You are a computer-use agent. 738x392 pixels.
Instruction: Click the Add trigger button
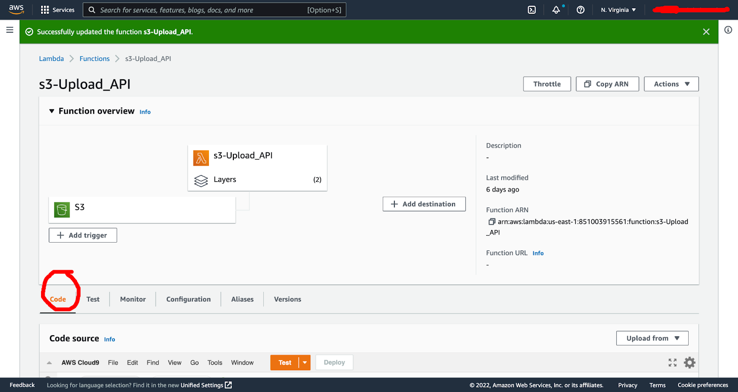83,235
